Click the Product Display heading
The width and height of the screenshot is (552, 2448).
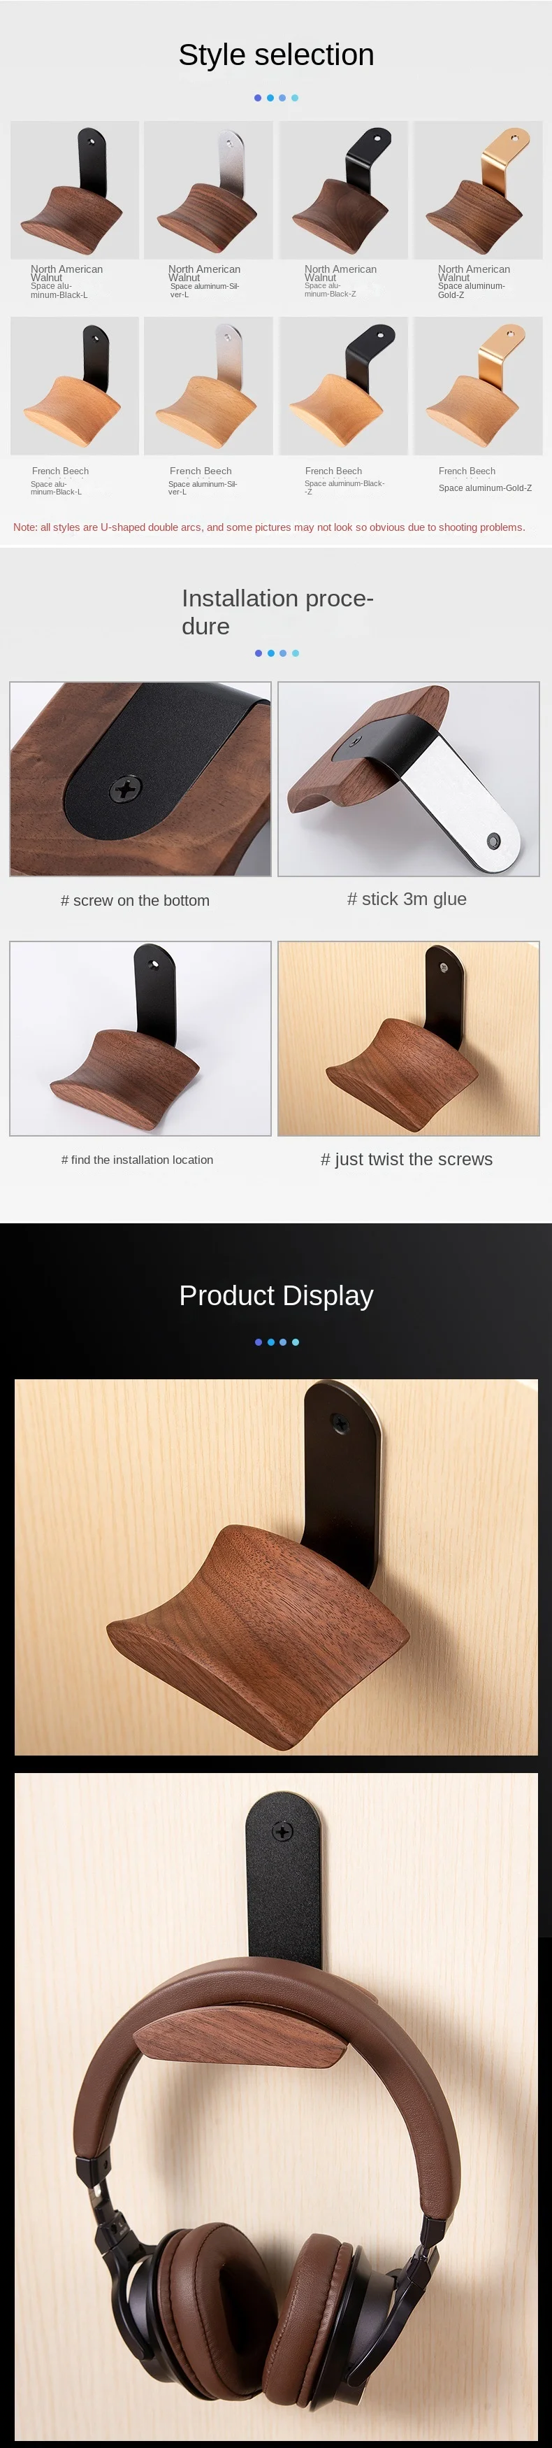point(277,1295)
